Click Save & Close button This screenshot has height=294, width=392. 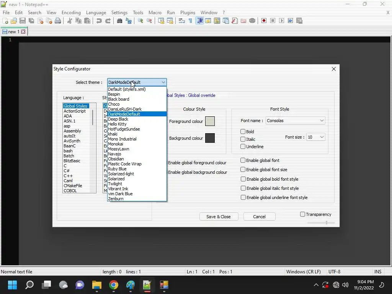point(219,217)
